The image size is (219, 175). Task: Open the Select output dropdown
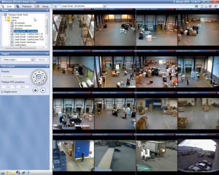(x=33, y=60)
